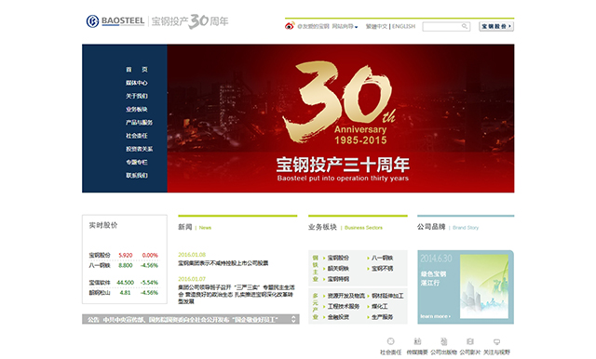Open 专题专栏 in the side menu

pyautogui.click(x=137, y=162)
